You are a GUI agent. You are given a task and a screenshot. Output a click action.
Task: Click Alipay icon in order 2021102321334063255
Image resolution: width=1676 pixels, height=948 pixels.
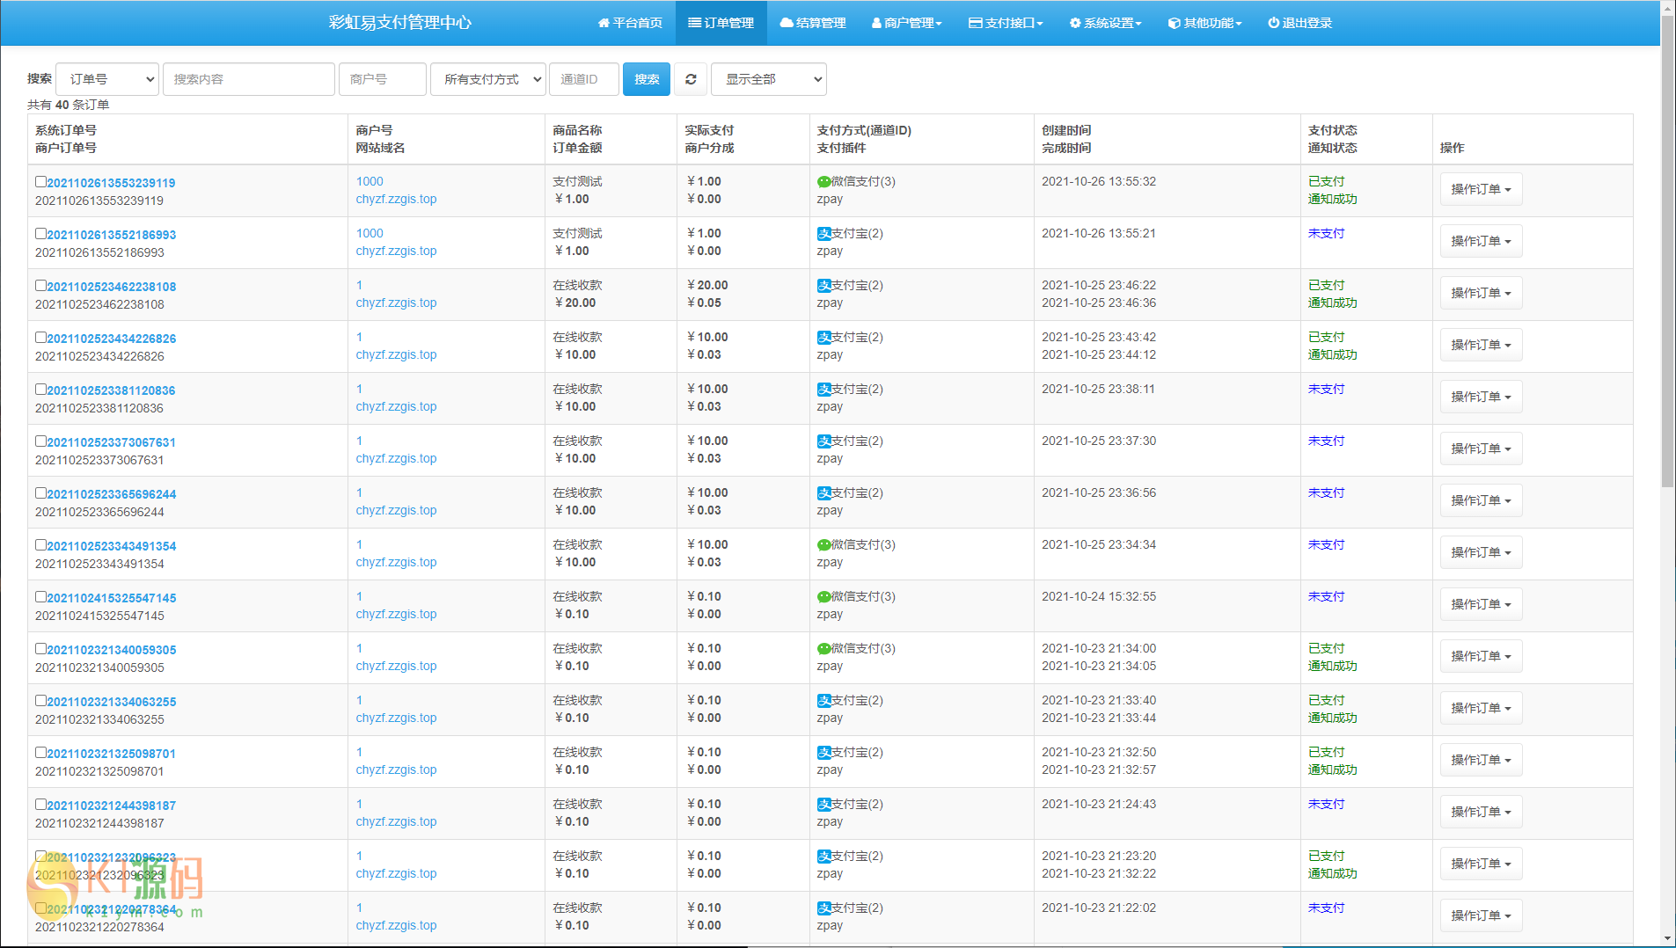tap(823, 701)
